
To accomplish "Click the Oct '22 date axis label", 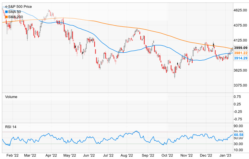I will [x=167, y=155].
